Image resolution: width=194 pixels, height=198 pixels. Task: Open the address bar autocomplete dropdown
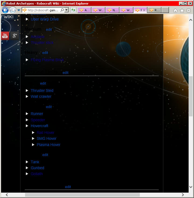click(67, 10)
